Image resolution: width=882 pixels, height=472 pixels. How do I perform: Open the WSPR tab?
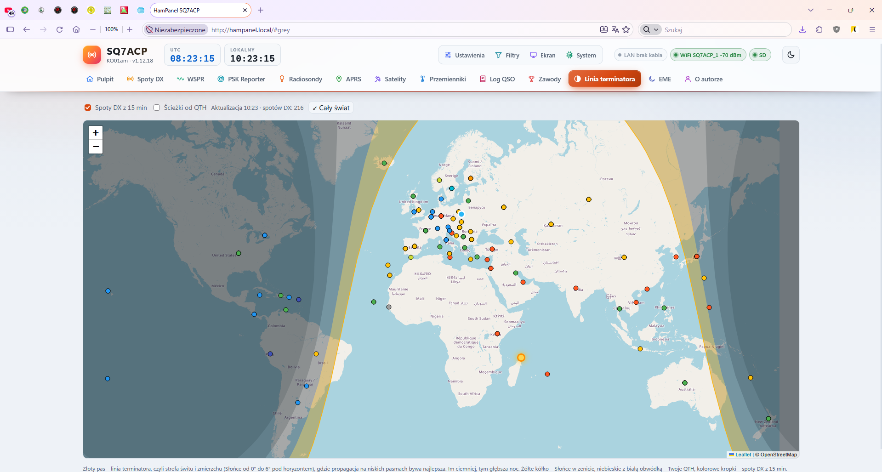pyautogui.click(x=190, y=79)
